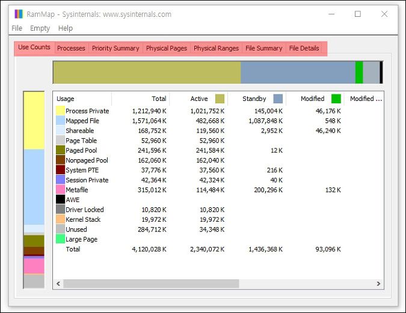Open the File Details tab
Image resolution: width=406 pixels, height=313 pixels.
click(x=304, y=49)
